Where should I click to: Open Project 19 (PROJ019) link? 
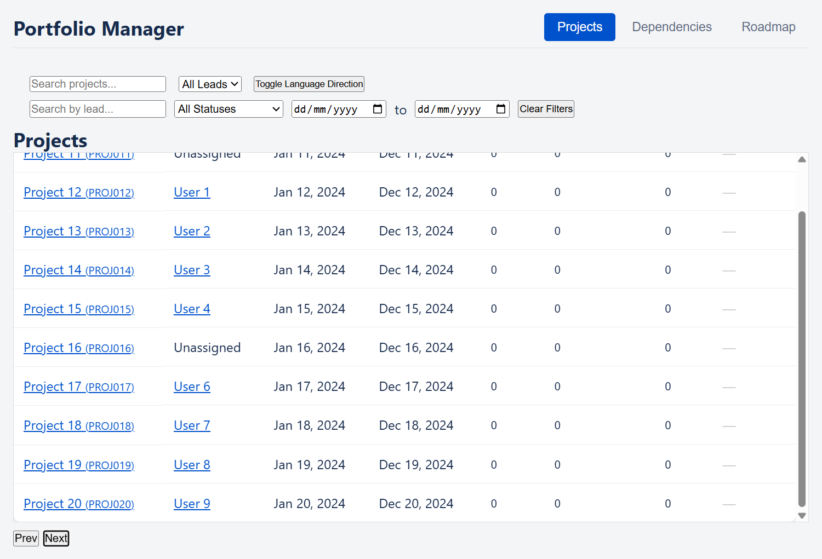79,465
